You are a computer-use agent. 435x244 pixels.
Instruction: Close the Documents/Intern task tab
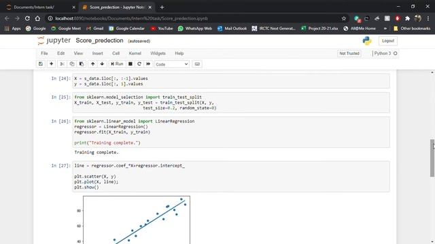click(x=73, y=7)
